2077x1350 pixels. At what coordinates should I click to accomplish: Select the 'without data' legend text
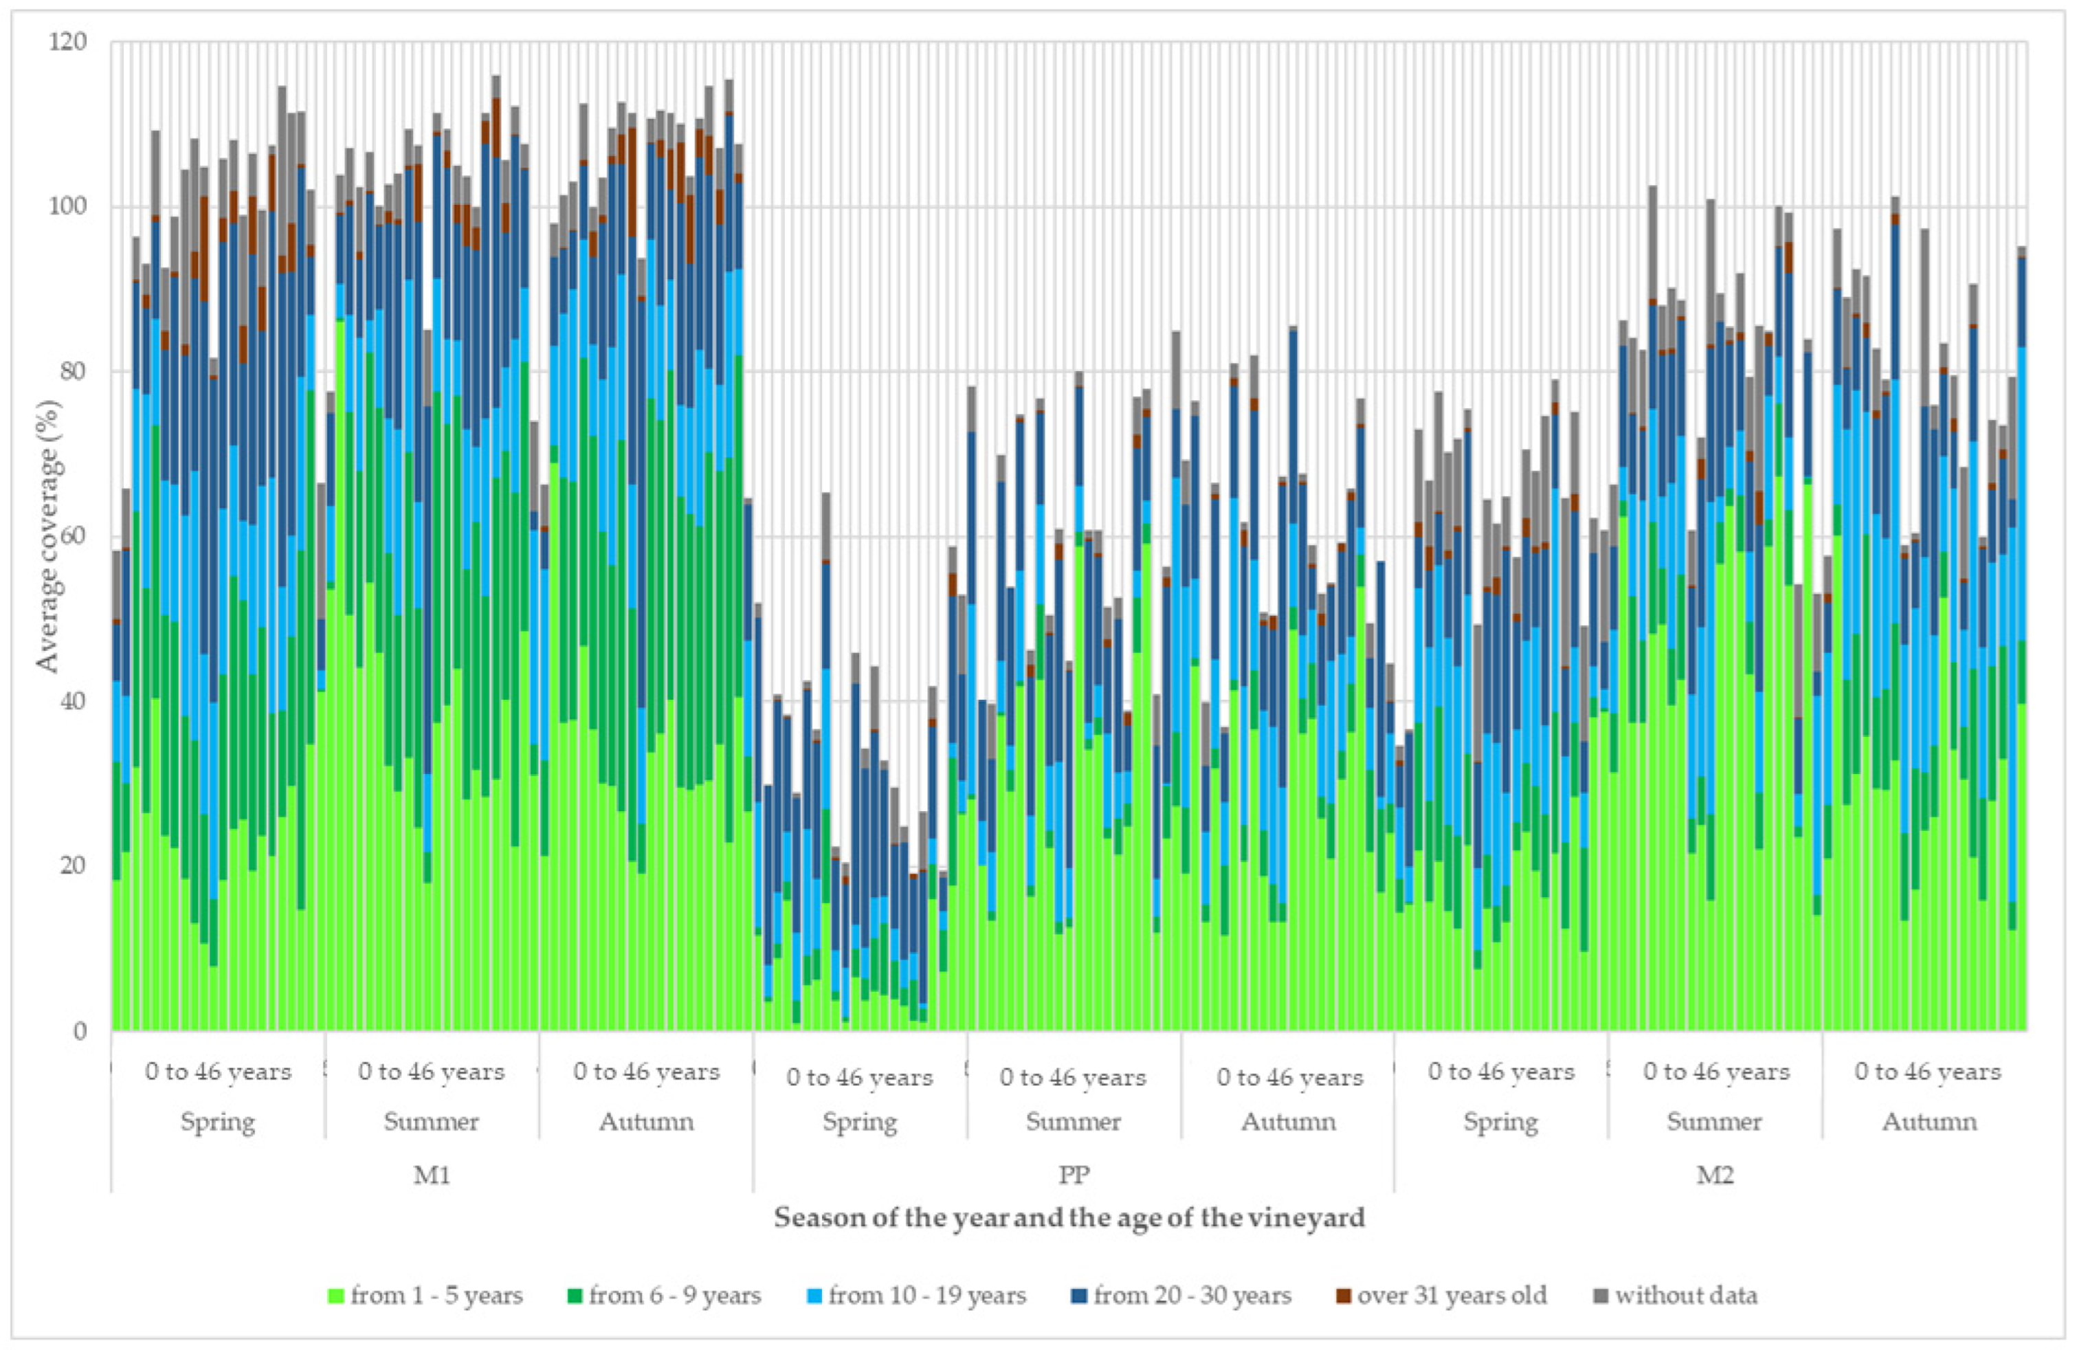[1685, 1296]
